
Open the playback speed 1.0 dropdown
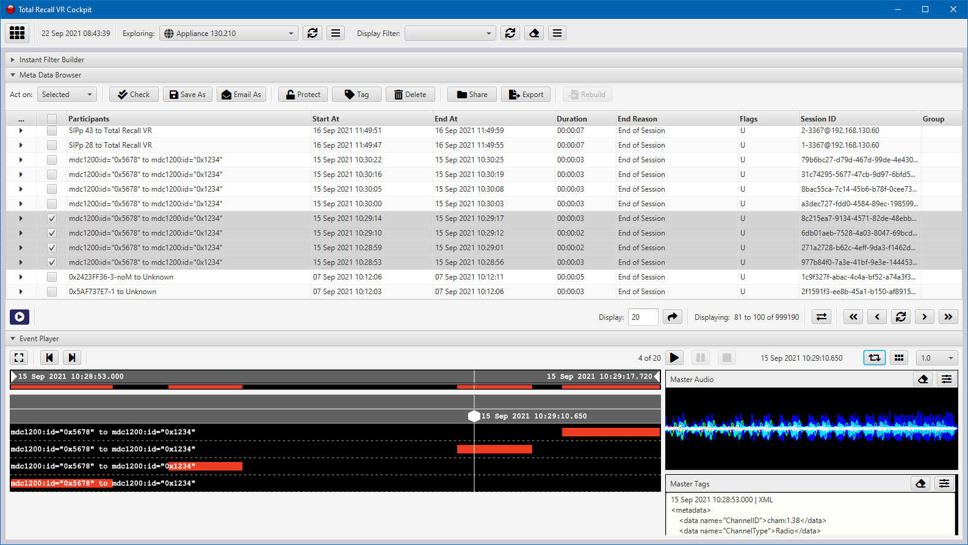coord(937,358)
